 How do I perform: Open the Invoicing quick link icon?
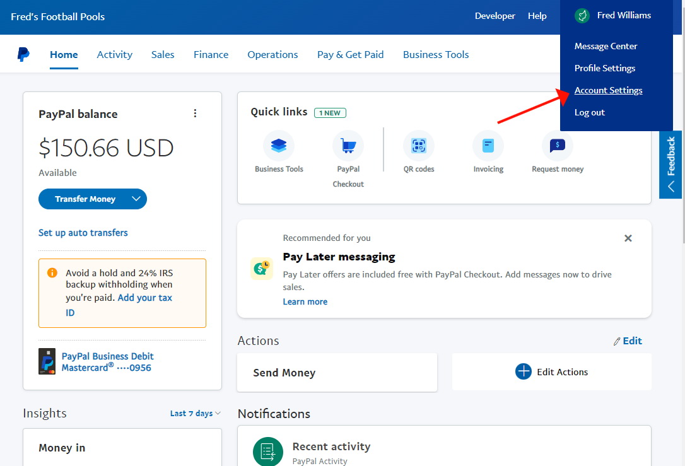click(x=488, y=146)
